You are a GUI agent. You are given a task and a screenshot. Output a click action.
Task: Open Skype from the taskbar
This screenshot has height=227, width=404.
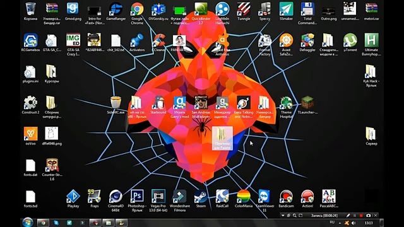(x=56, y=223)
